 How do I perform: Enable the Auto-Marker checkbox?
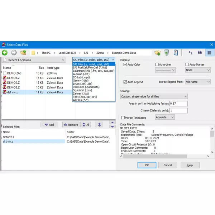pos(187,64)
